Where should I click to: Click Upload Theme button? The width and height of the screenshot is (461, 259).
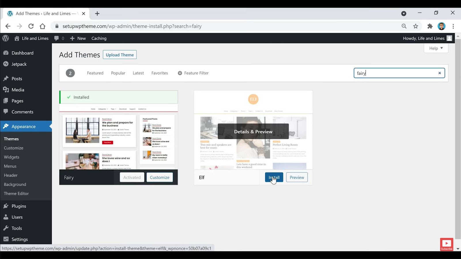[120, 54]
